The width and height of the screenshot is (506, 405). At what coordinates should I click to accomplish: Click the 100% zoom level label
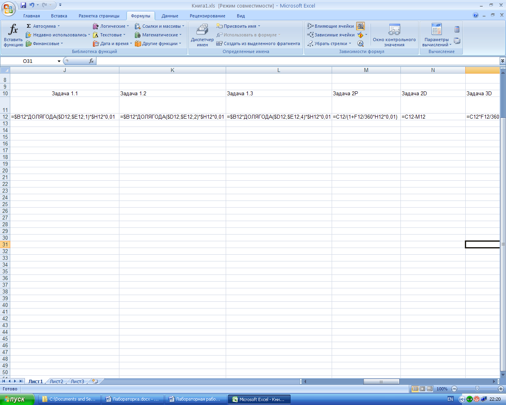click(x=442, y=389)
